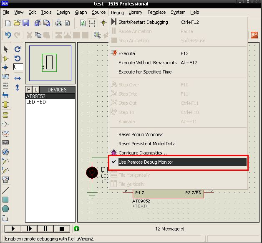Select AT89C52 in the devices list

(x=50, y=96)
